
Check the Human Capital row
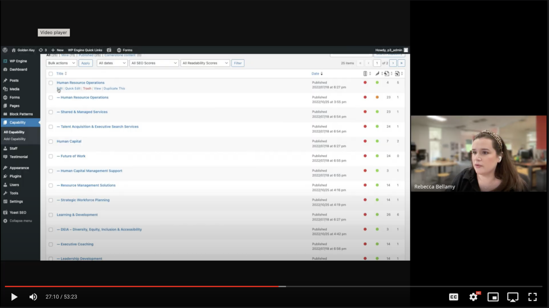coord(51,141)
